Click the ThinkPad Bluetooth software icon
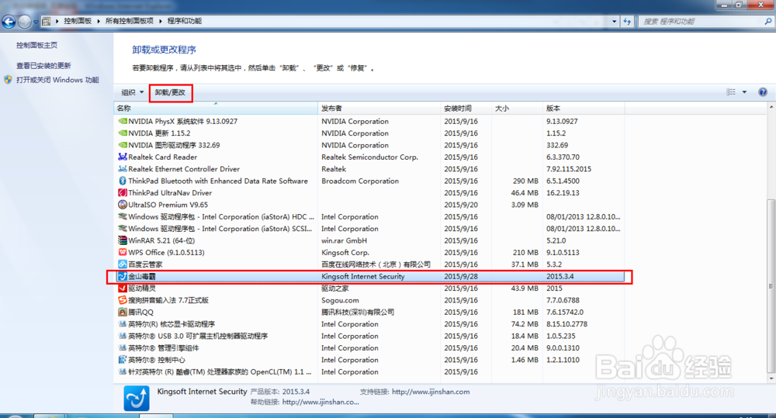Image resolution: width=776 pixels, height=418 pixels. pos(123,181)
